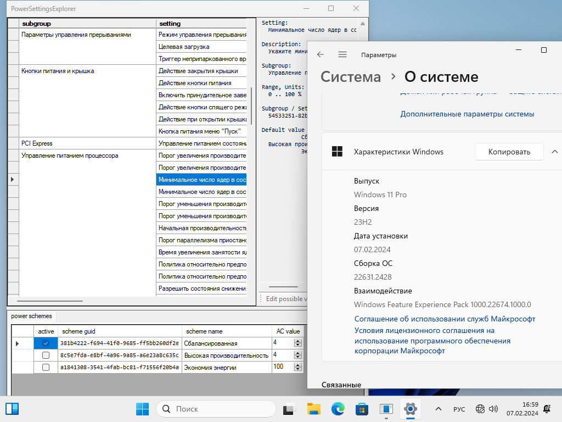Open Microsoft Edge from the taskbar

click(338, 409)
